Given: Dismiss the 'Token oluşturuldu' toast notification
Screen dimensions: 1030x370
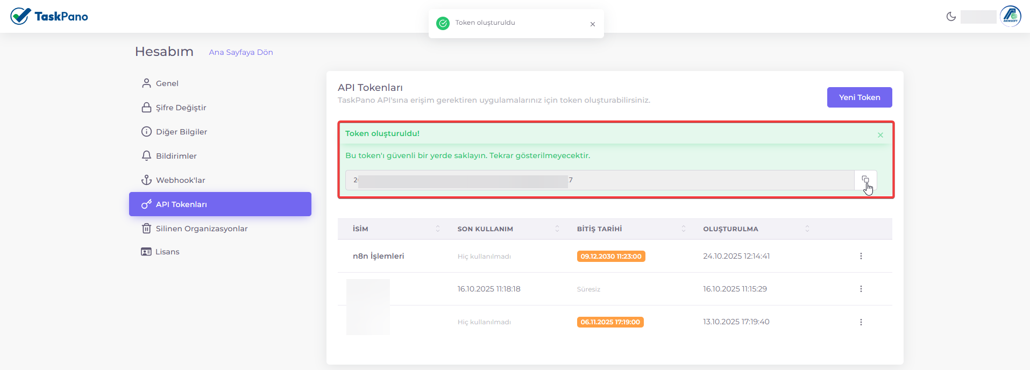Looking at the screenshot, I should tap(592, 24).
